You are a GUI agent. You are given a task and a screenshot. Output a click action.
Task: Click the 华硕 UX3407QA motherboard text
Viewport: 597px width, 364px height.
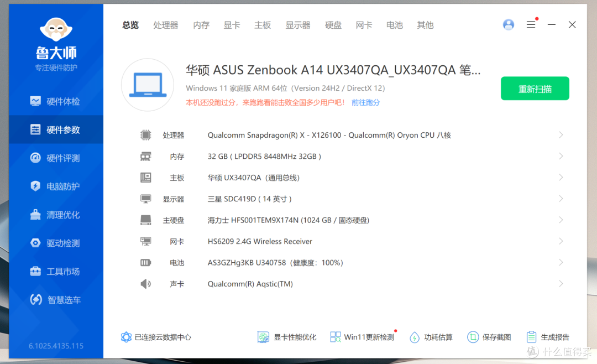coord(254,178)
